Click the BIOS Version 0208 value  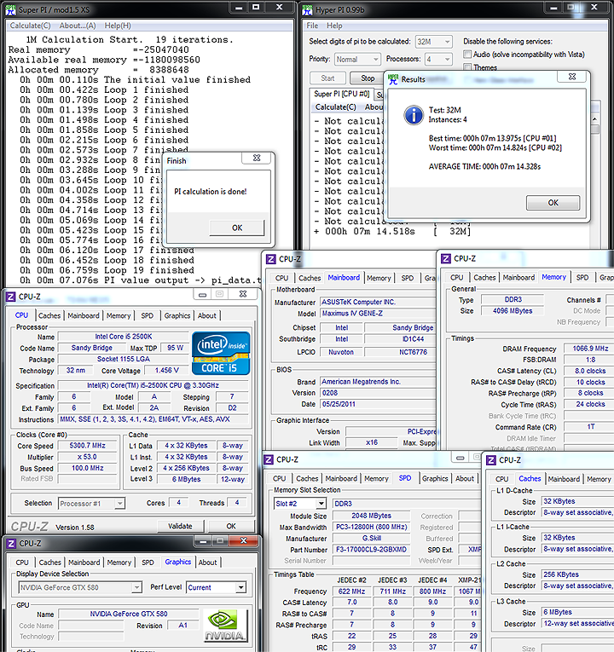tap(379, 393)
